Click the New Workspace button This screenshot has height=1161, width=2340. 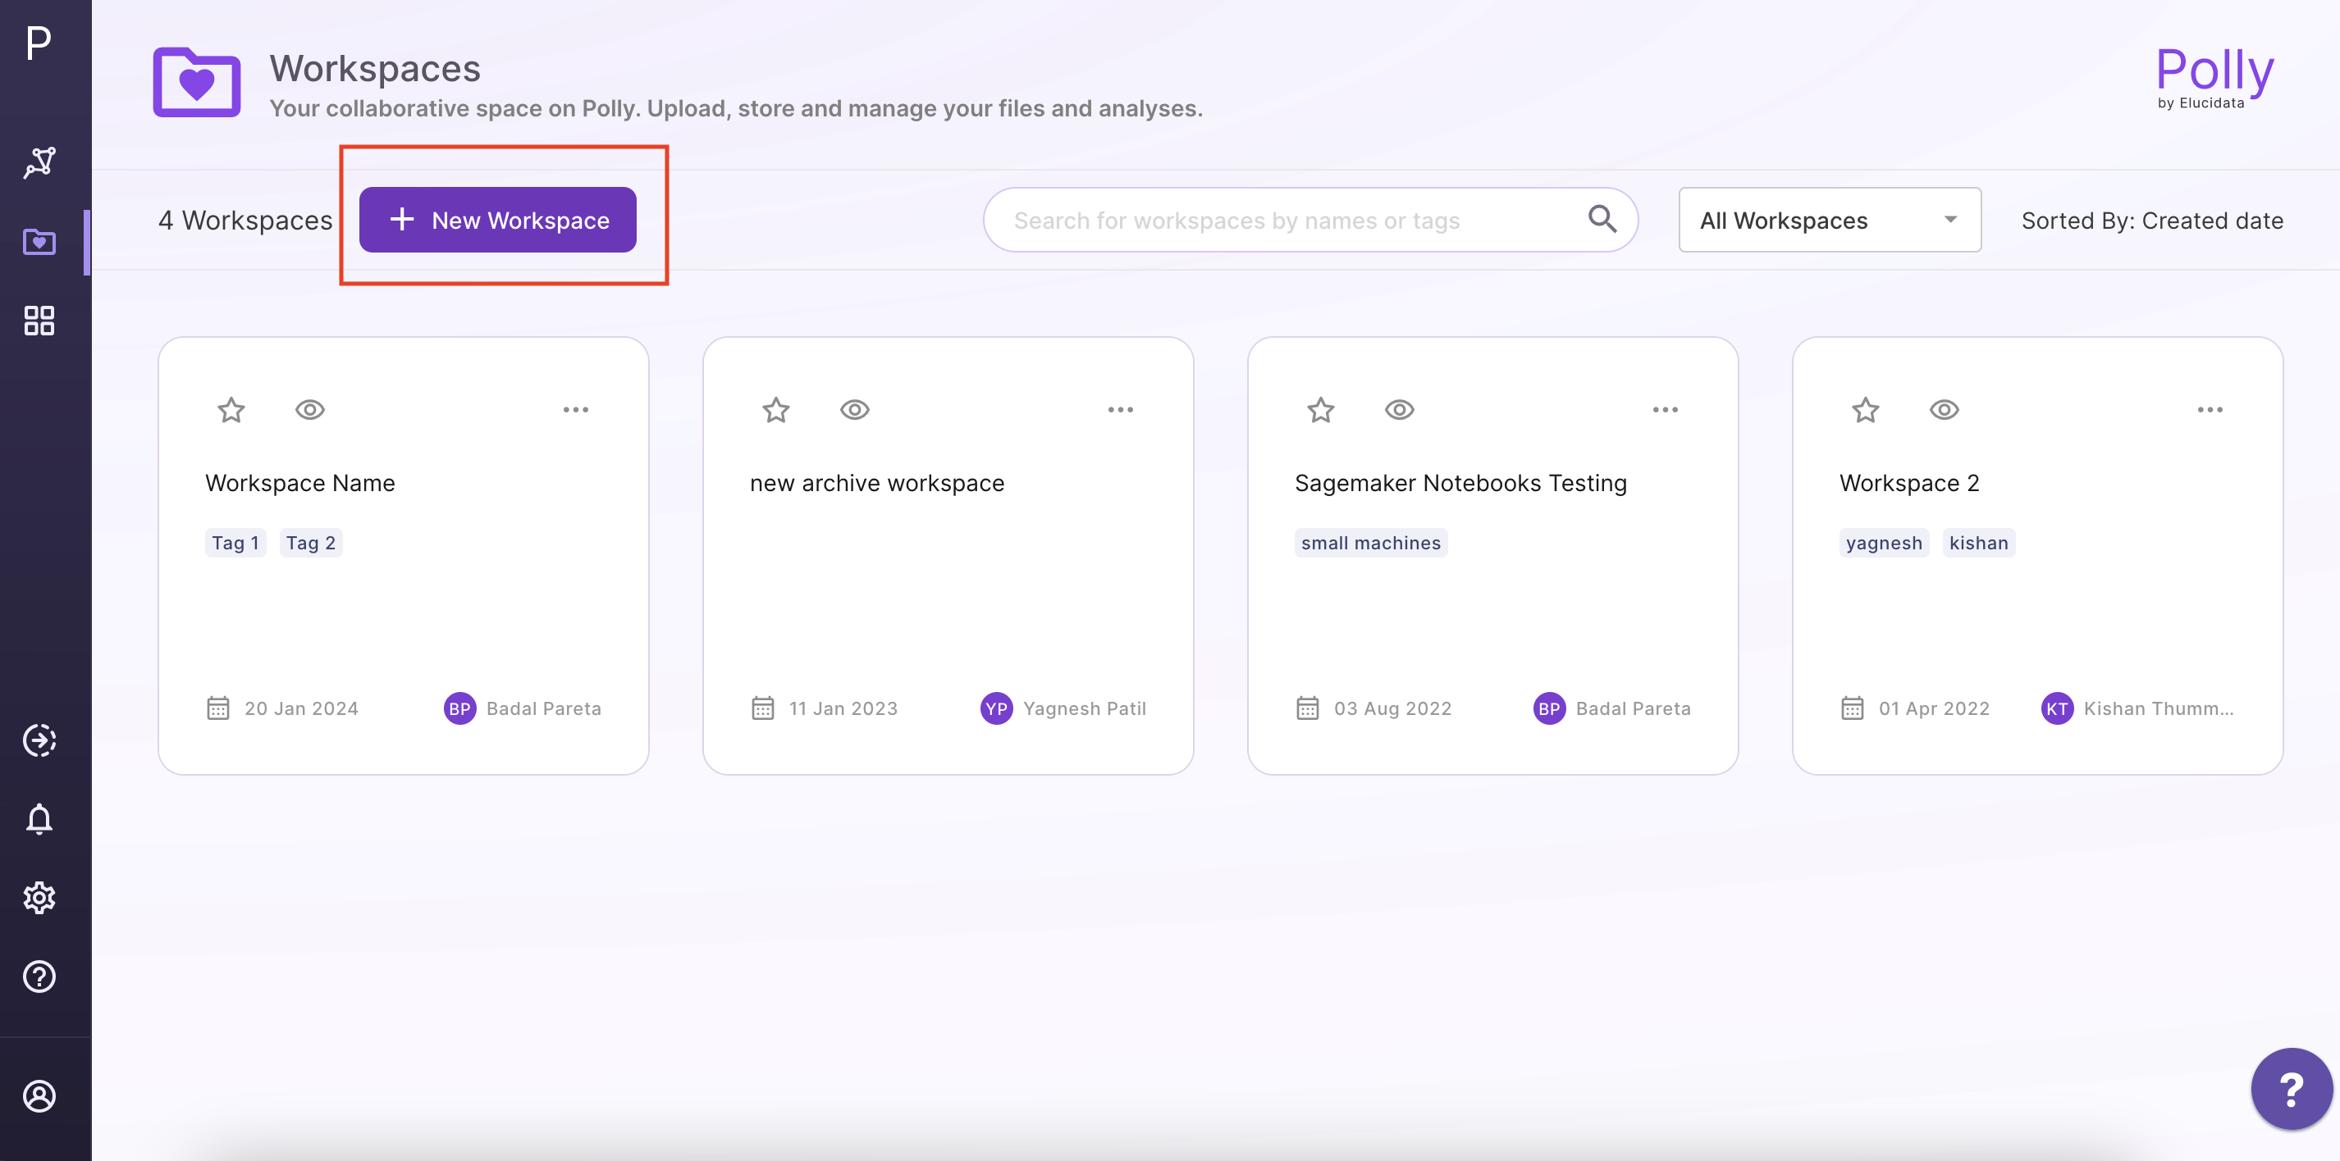click(498, 220)
